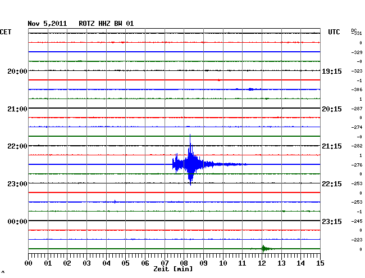Click minute 11 on the time axis
The width and height of the screenshot is (365, 278).
tap(243, 263)
